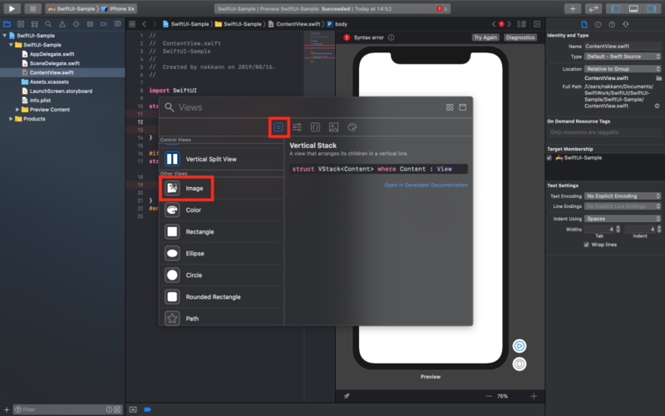This screenshot has width=665, height=416.
Task: Open in Developer Documentation link
Action: coord(426,185)
